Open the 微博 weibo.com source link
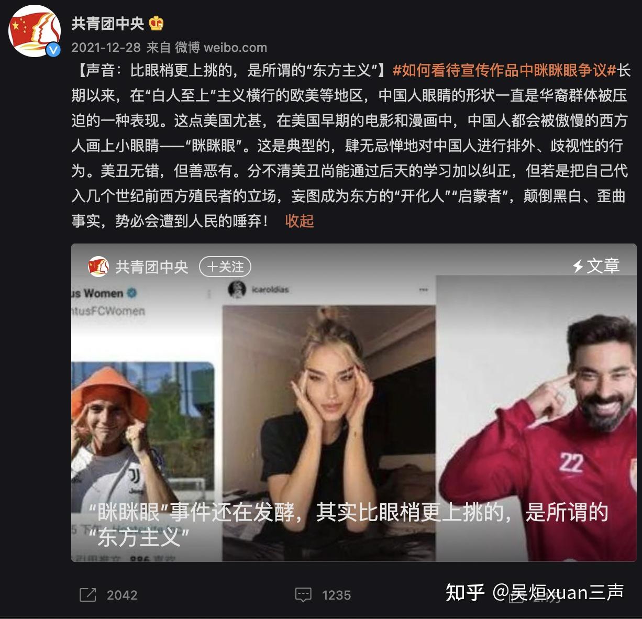The image size is (642, 619). (x=221, y=48)
